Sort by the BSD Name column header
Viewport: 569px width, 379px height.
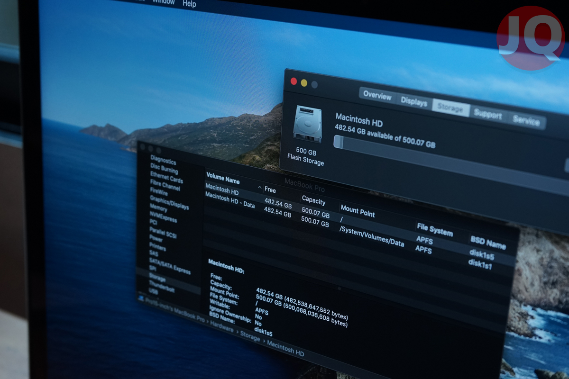click(488, 243)
